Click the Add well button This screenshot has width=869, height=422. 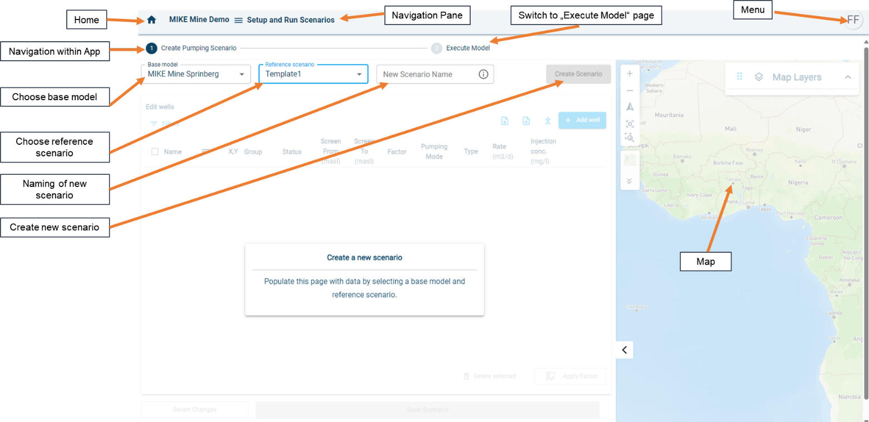click(x=582, y=120)
